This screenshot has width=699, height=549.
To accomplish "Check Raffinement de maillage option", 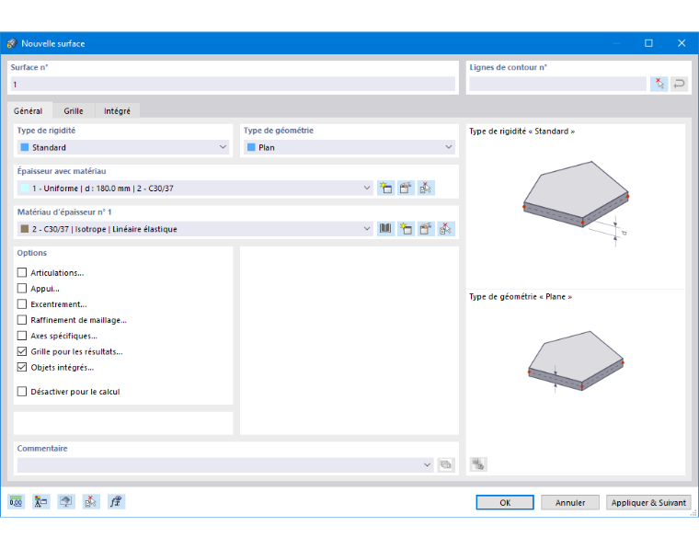I will click(x=22, y=320).
